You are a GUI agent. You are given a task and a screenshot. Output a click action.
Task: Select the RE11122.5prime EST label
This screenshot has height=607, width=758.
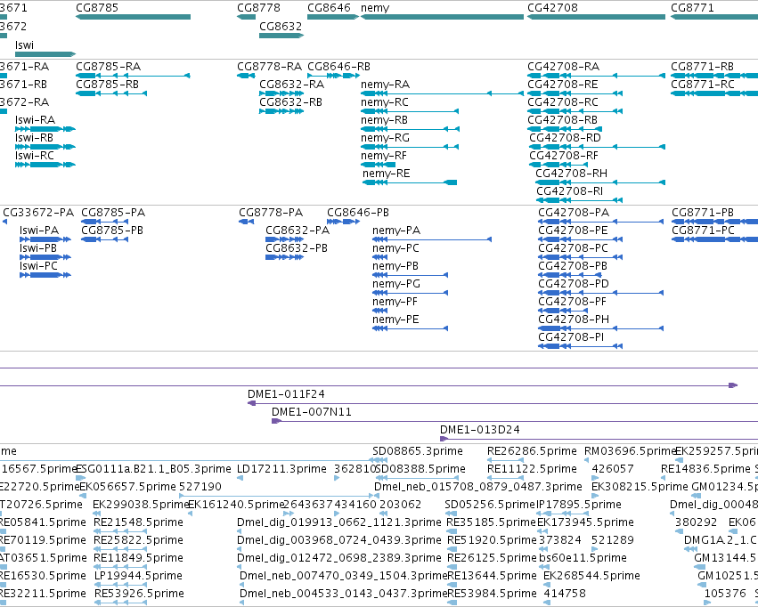(x=532, y=469)
